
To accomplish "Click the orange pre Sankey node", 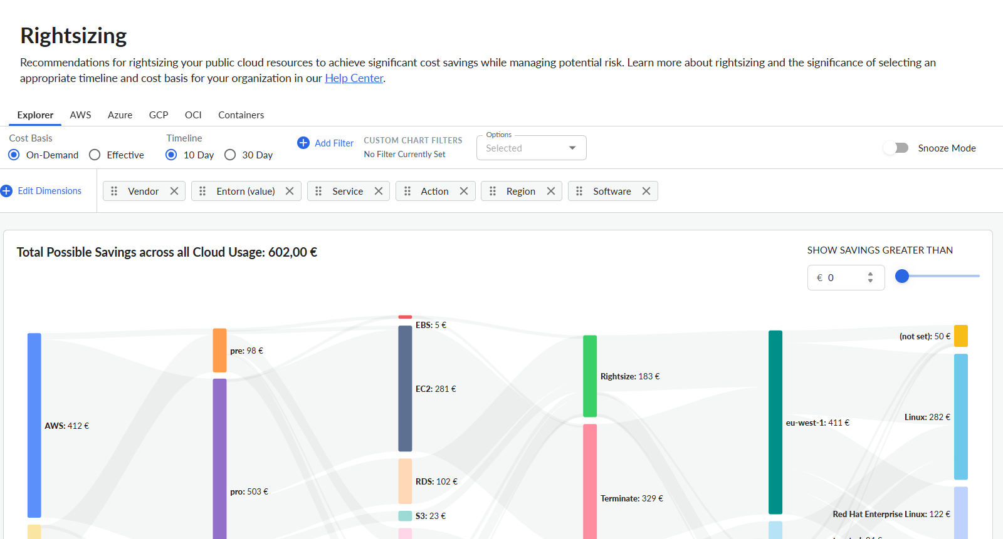I will click(x=219, y=351).
